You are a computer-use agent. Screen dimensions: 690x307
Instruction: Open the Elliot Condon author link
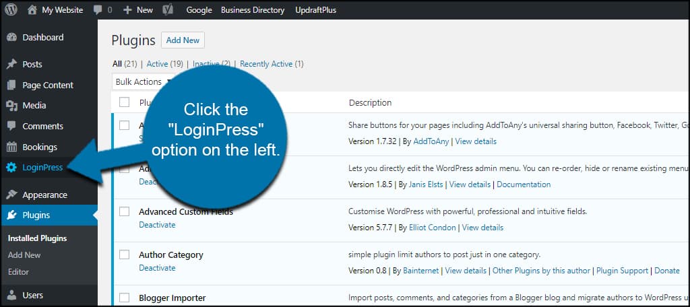433,228
